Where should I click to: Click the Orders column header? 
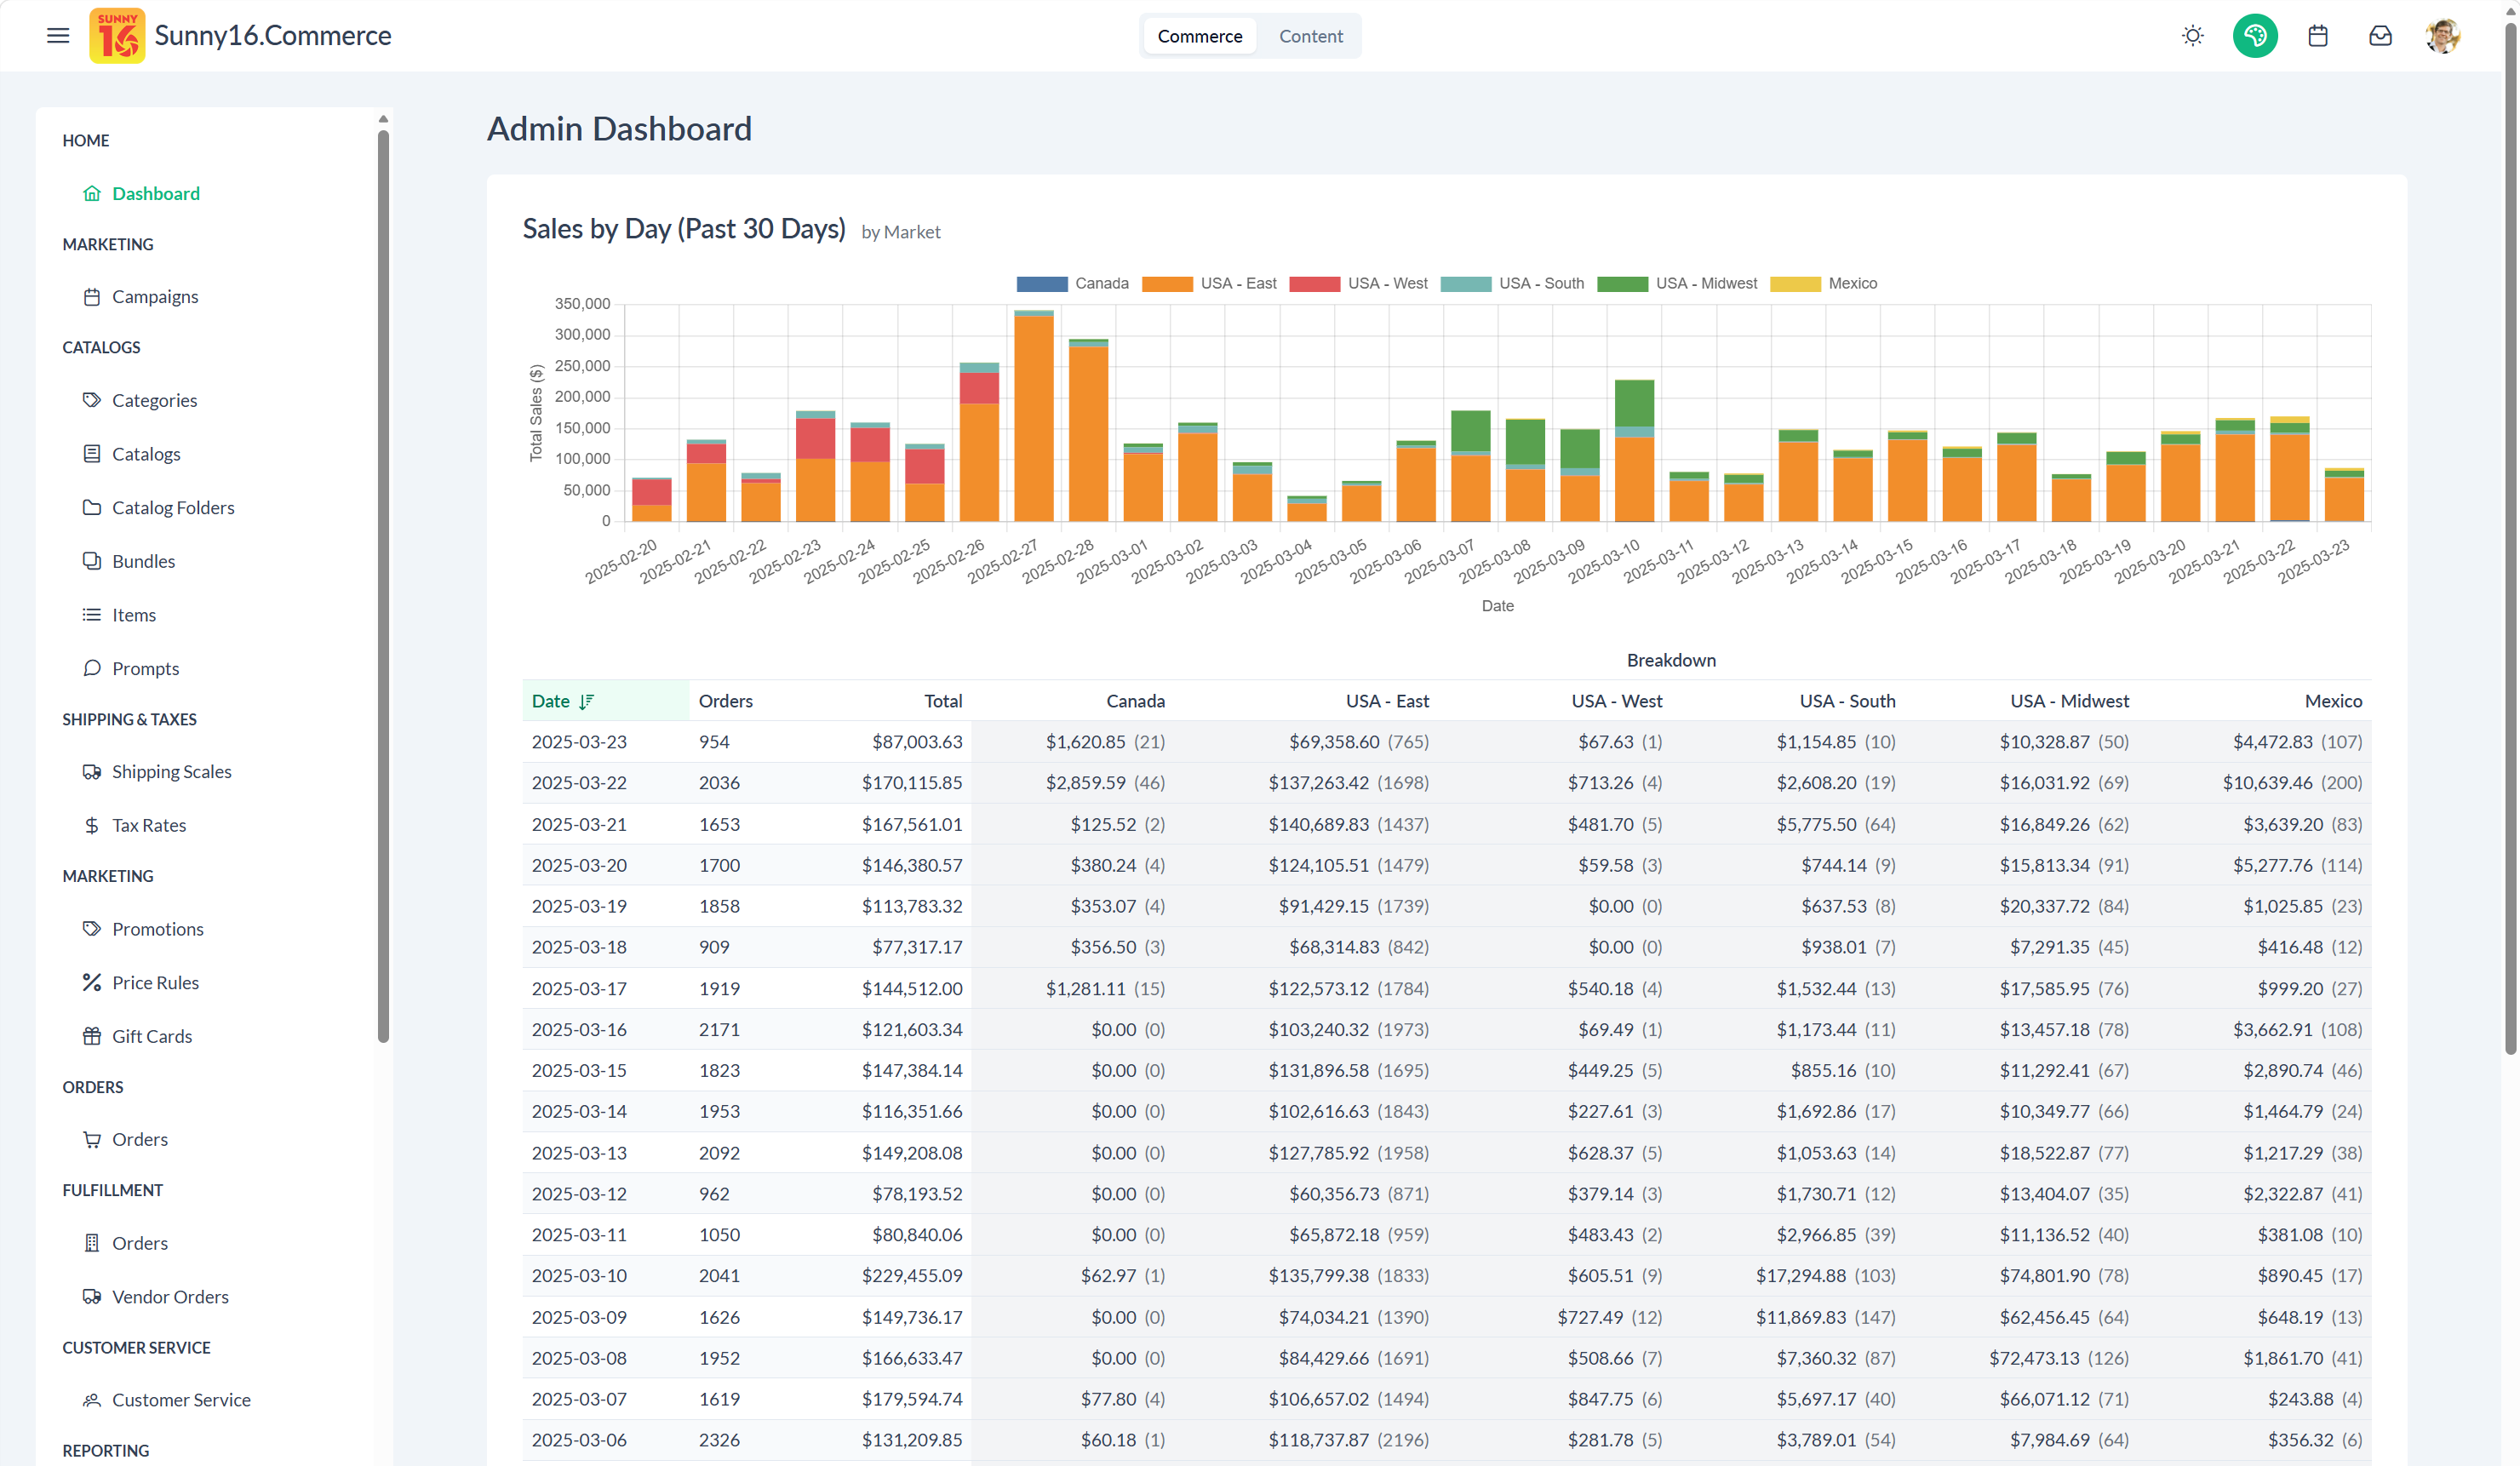[x=725, y=701]
